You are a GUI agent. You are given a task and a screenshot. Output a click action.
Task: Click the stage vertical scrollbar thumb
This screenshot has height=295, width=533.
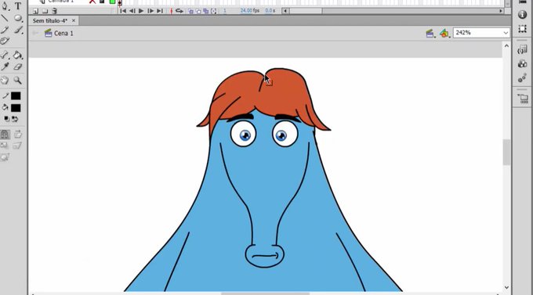tap(506, 152)
